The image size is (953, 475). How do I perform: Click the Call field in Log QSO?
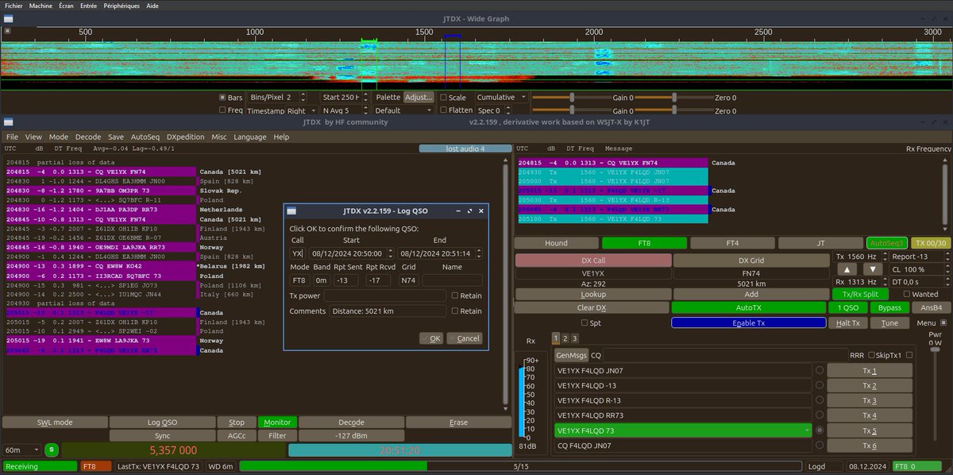point(297,253)
